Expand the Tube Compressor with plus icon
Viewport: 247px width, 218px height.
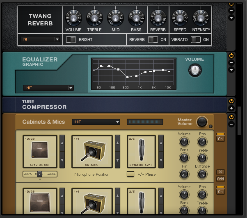231,108
